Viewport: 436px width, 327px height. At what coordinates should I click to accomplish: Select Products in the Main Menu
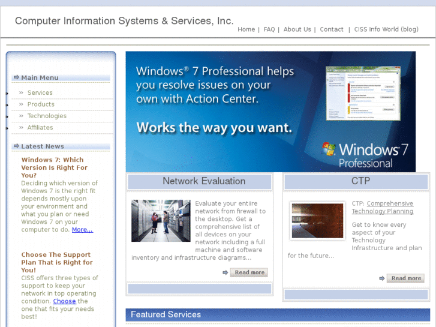click(41, 104)
